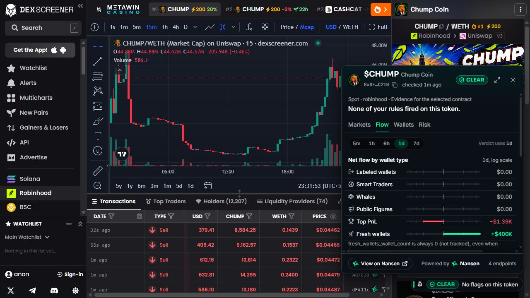
Task: Open the go-to-date calendar icon
Action: click(207, 186)
